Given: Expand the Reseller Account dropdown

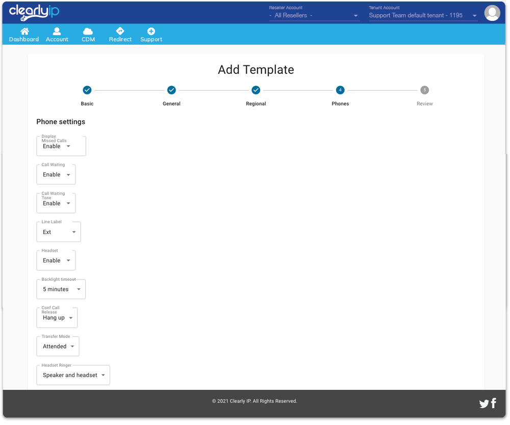Looking at the screenshot, I should 314,16.
